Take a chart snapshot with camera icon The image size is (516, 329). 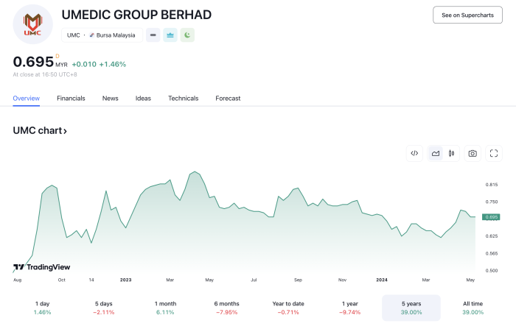[x=473, y=153]
